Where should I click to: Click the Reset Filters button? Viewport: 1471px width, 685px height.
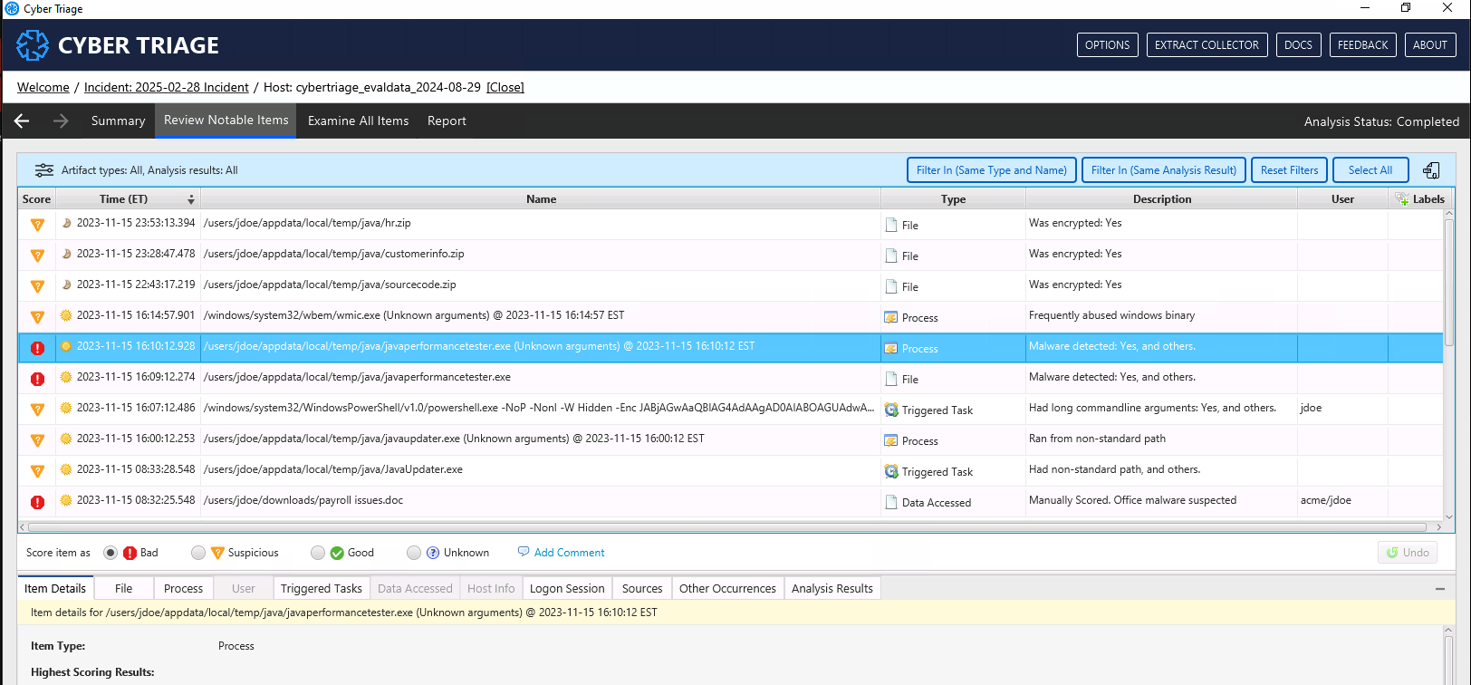pos(1289,170)
